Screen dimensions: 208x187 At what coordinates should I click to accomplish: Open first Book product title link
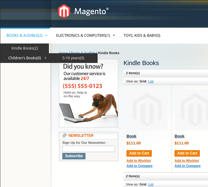pos(131,136)
